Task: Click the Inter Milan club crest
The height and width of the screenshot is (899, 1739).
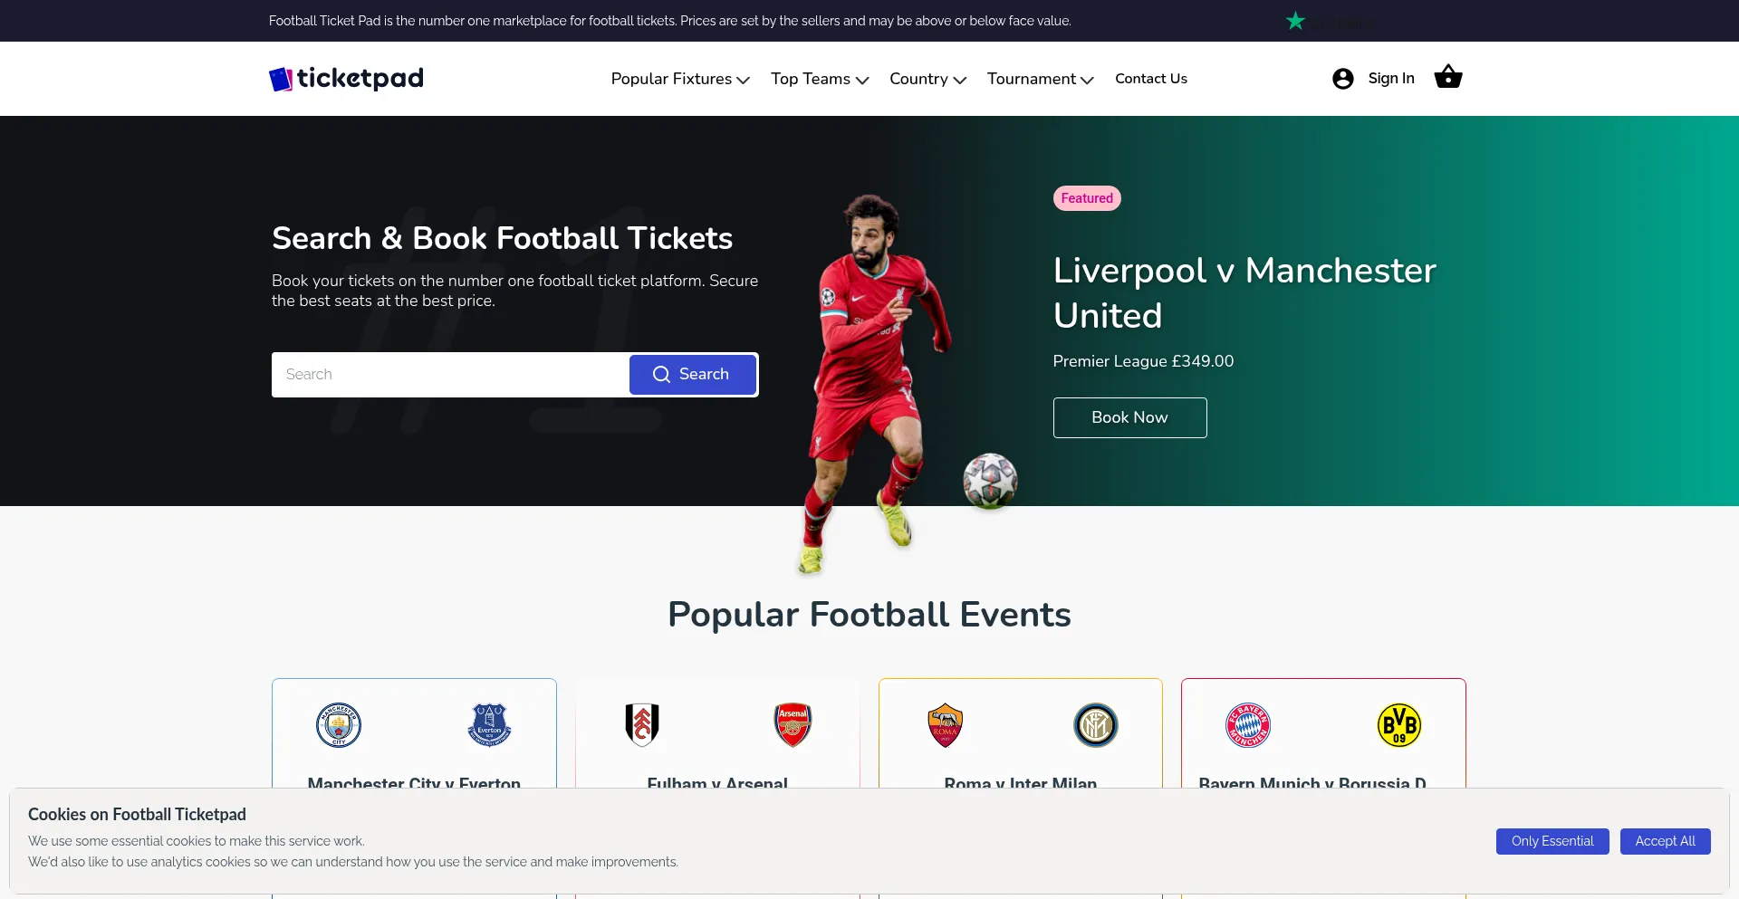Action: tap(1095, 725)
